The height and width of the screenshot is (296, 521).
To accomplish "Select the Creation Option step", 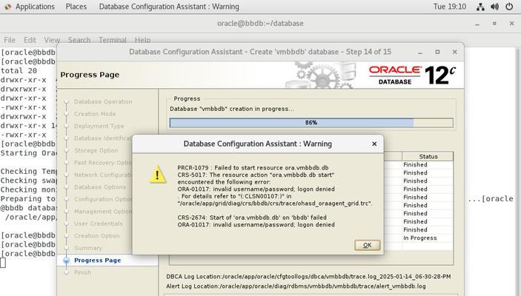I will pyautogui.click(x=96, y=236).
